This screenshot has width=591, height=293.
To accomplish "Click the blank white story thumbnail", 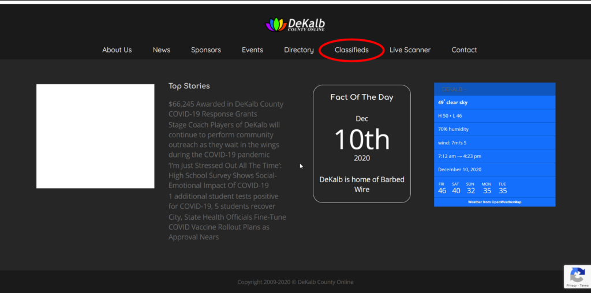I will click(95, 136).
